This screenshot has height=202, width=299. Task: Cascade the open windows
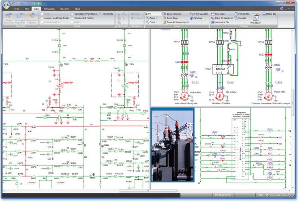pyautogui.click(x=240, y=18)
